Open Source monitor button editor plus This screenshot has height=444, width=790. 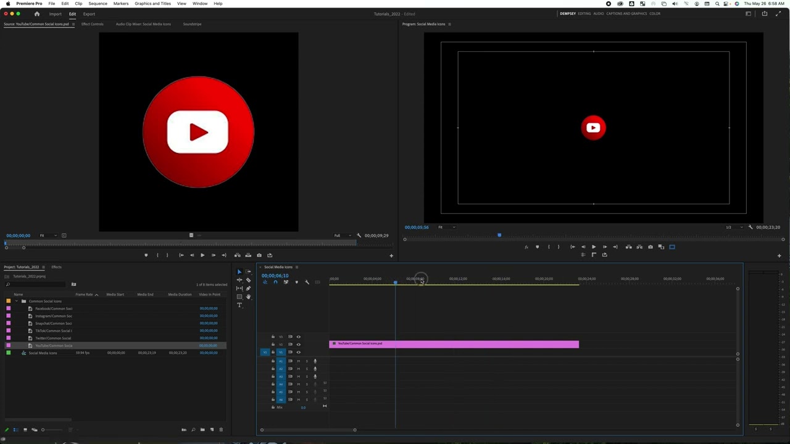[391, 255]
